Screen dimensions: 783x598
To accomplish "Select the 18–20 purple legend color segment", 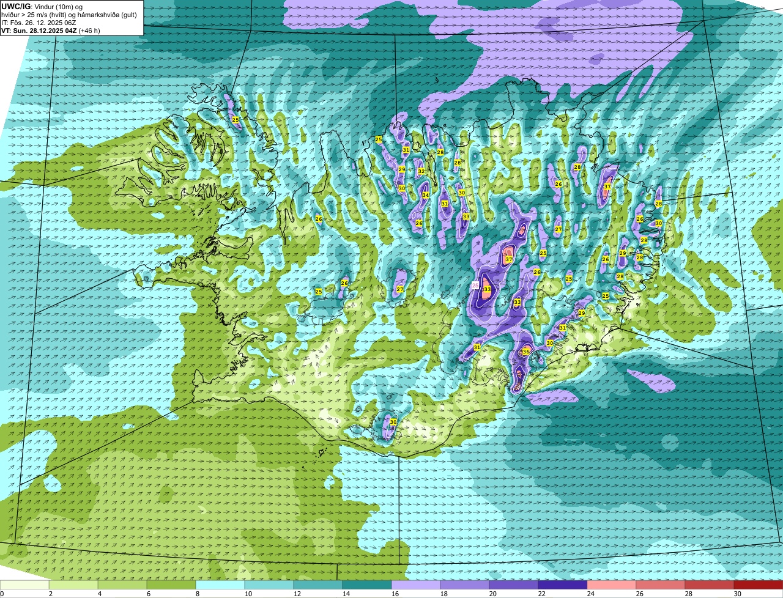I will click(x=465, y=585).
